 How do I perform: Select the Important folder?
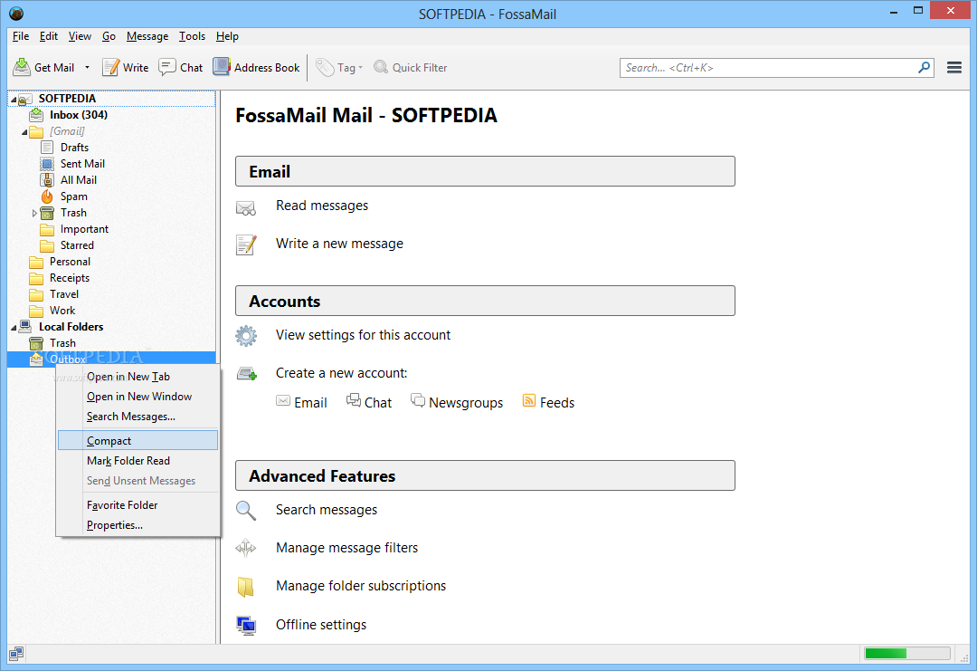(84, 229)
